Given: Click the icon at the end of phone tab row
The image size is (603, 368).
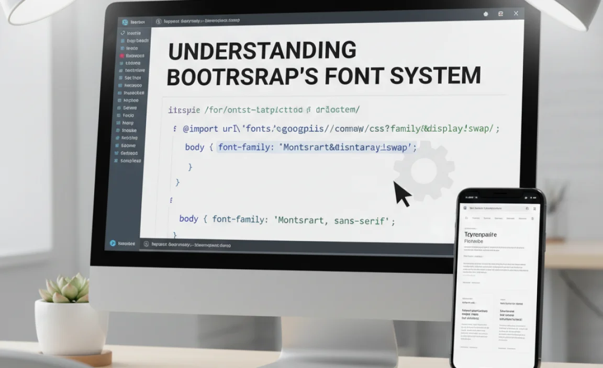Looking at the screenshot, I should pyautogui.click(x=532, y=218).
